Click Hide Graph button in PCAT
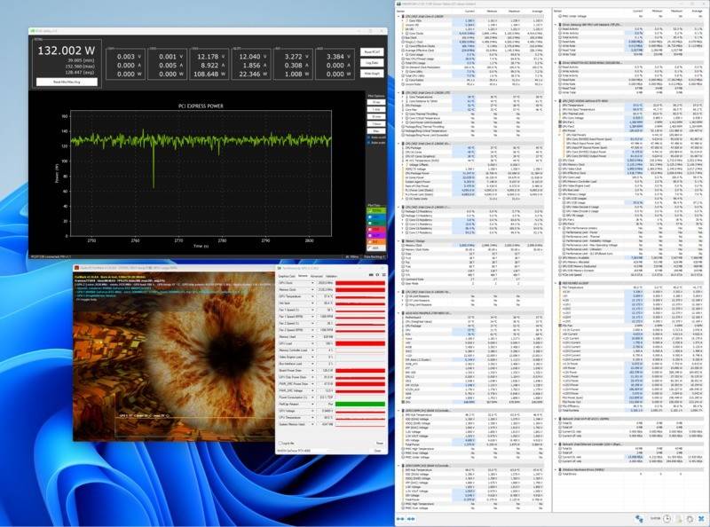This screenshot has width=710, height=527. click(x=372, y=74)
